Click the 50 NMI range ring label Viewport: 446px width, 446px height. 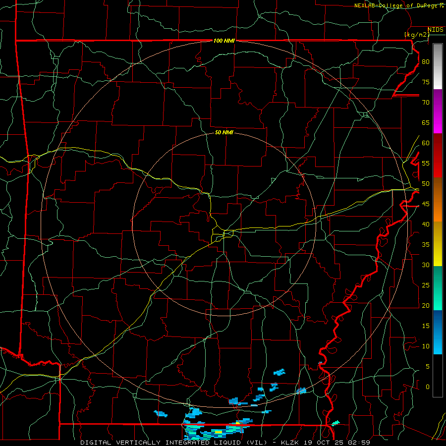click(224, 132)
